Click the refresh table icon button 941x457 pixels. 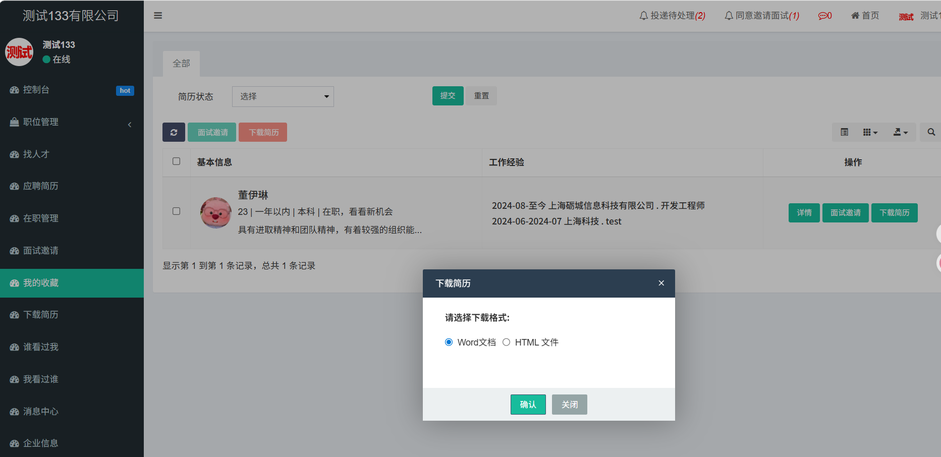click(174, 132)
